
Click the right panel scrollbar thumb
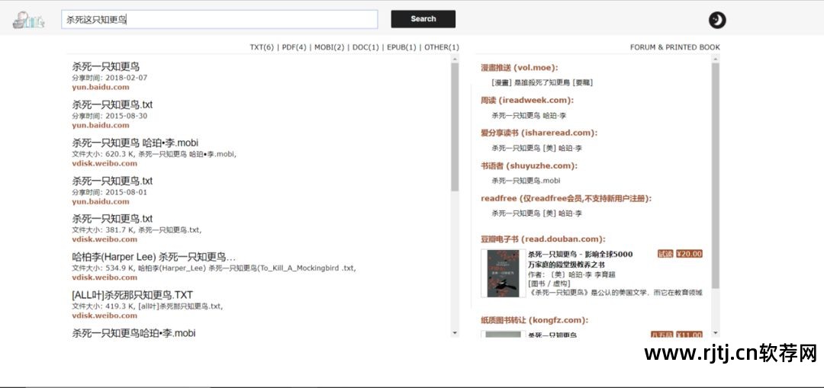pyautogui.click(x=715, y=176)
